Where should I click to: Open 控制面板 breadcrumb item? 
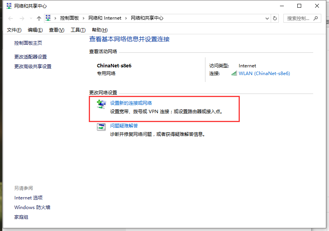[70, 18]
